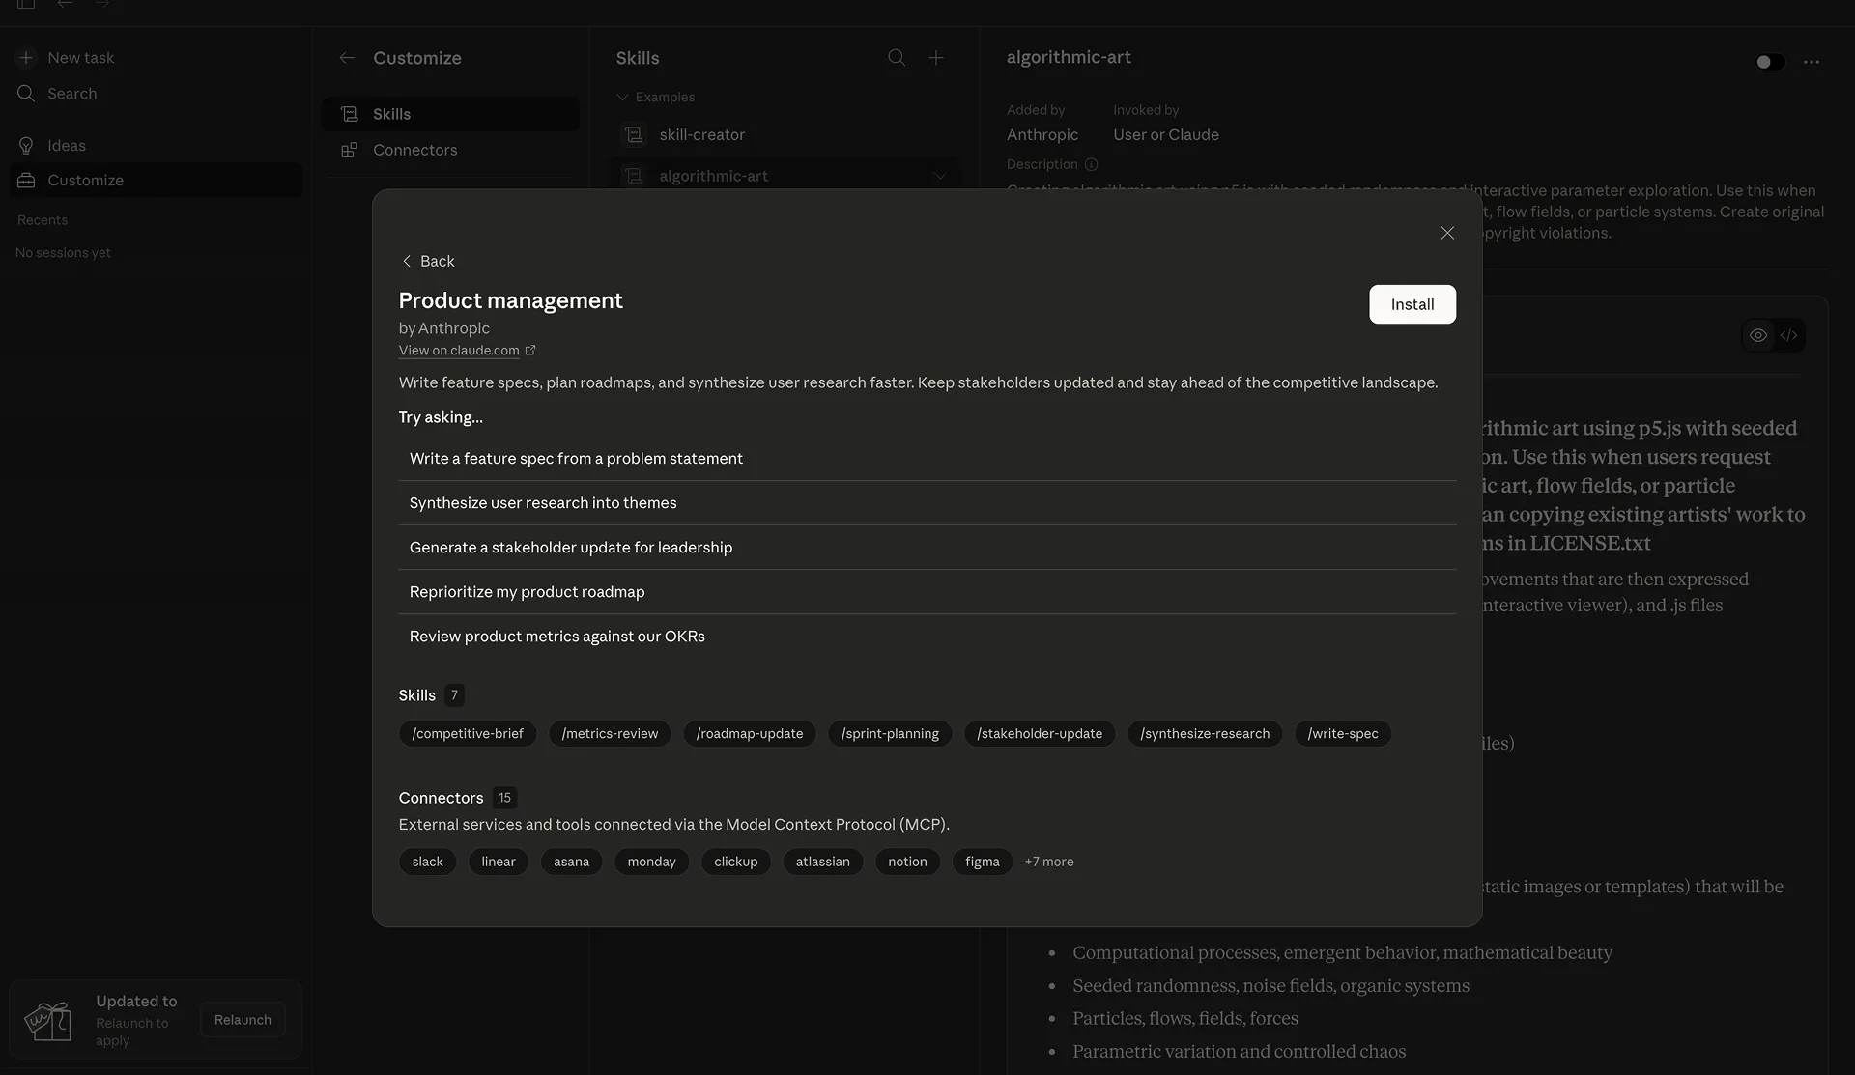
Task: Choose 'Generate a stakeholder update for leadership'
Action: point(927,548)
